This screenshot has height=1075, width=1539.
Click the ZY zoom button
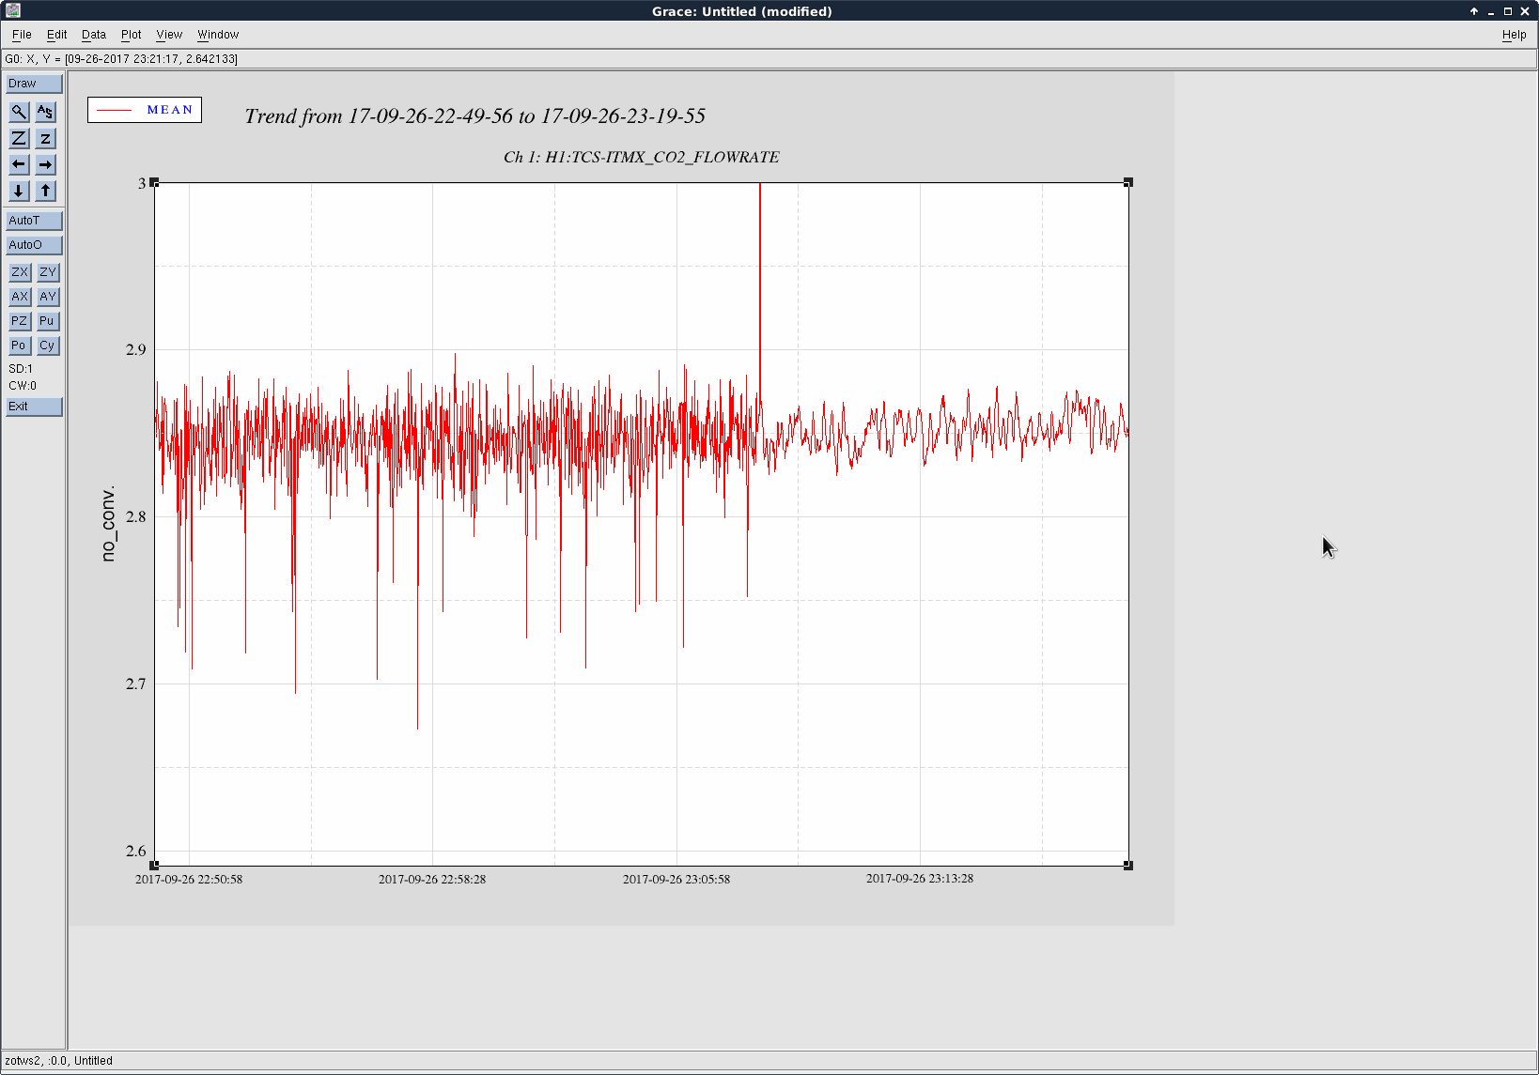(48, 272)
